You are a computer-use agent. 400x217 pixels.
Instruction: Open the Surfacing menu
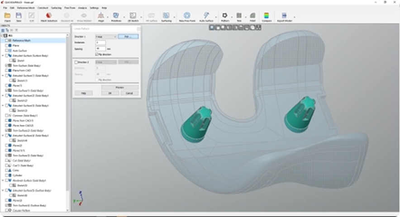(x=56, y=8)
